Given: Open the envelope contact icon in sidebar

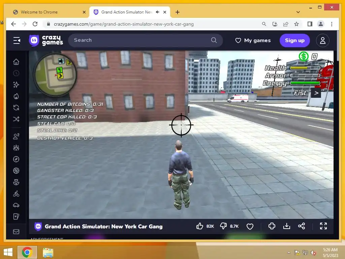Looking at the screenshot, I should click(x=16, y=232).
